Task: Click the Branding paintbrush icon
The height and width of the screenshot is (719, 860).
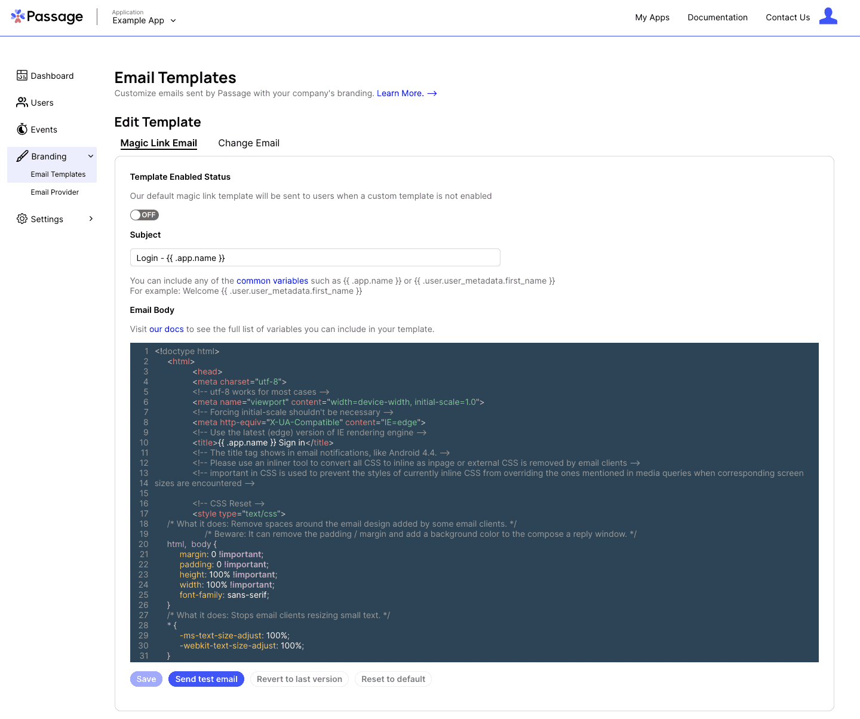Action: click(21, 156)
